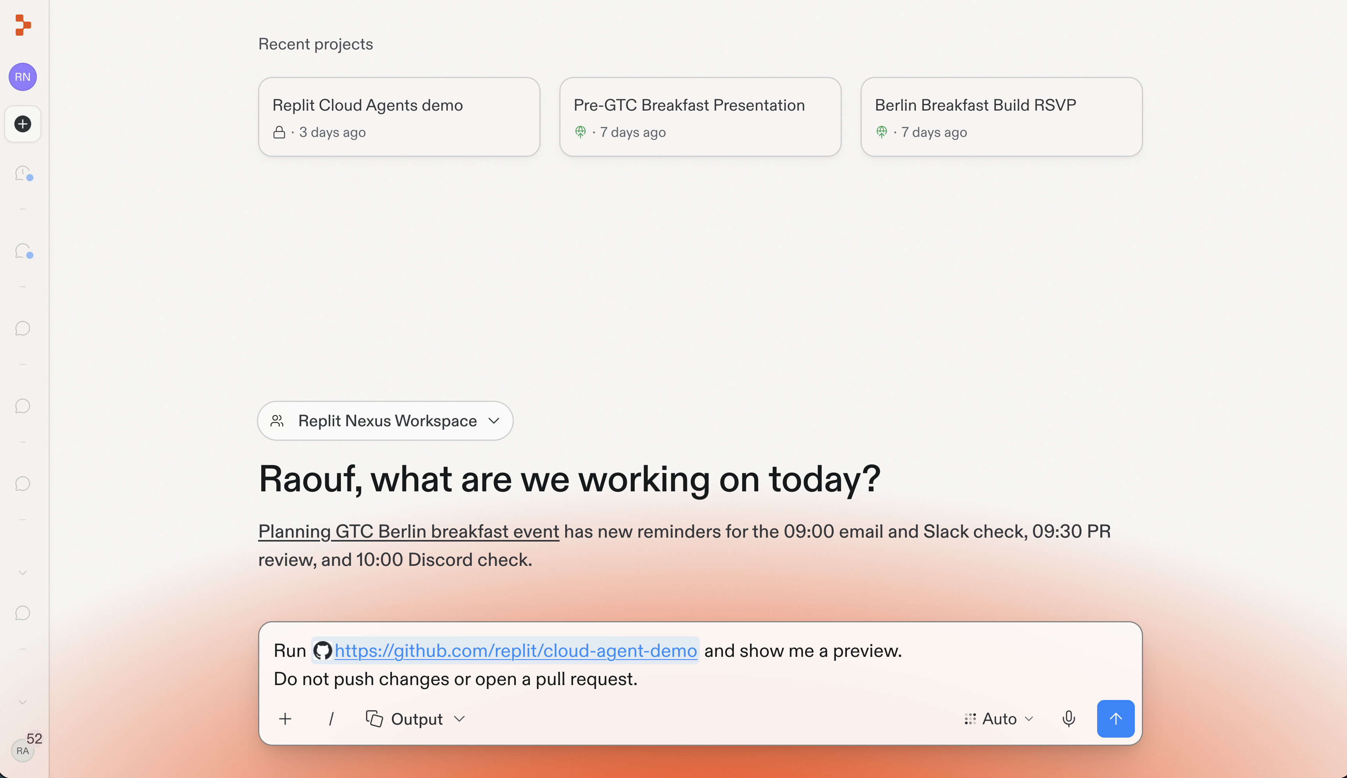
Task: Click the Recent projects heading
Action: coord(315,44)
